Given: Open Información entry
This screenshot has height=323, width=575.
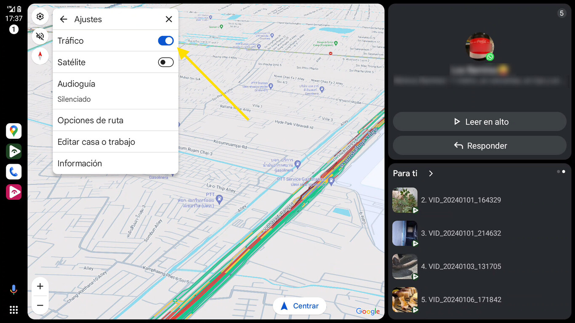Looking at the screenshot, I should point(115,163).
